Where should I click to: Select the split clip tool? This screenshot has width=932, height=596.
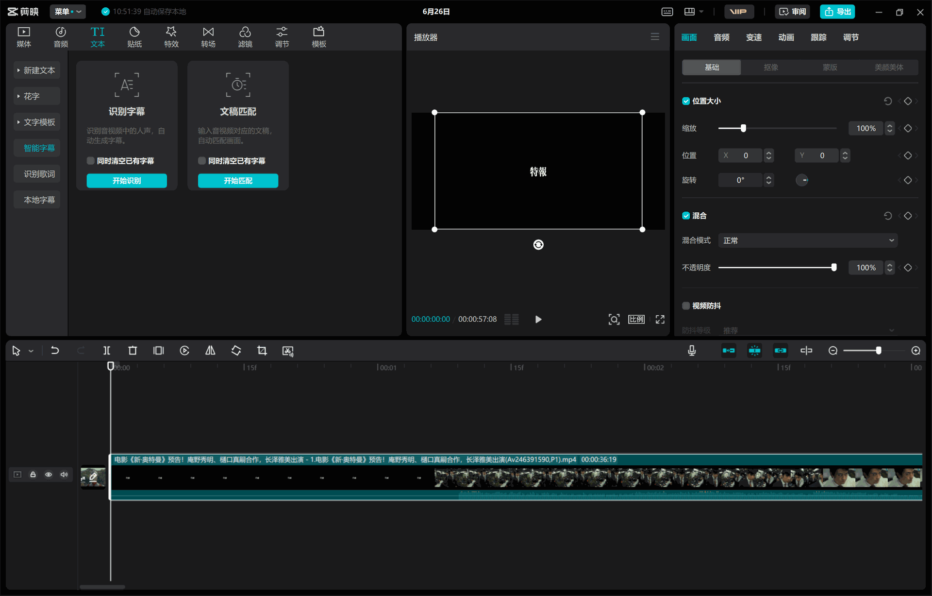pyautogui.click(x=107, y=350)
